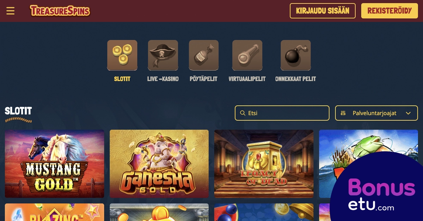Select the Onnekkaat pelit bomb icon
Image resolution: width=423 pixels, height=221 pixels.
click(295, 55)
